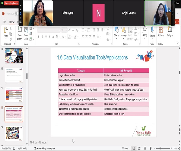
Task: Open Quick Styles gallery
Action: click(x=130, y=34)
